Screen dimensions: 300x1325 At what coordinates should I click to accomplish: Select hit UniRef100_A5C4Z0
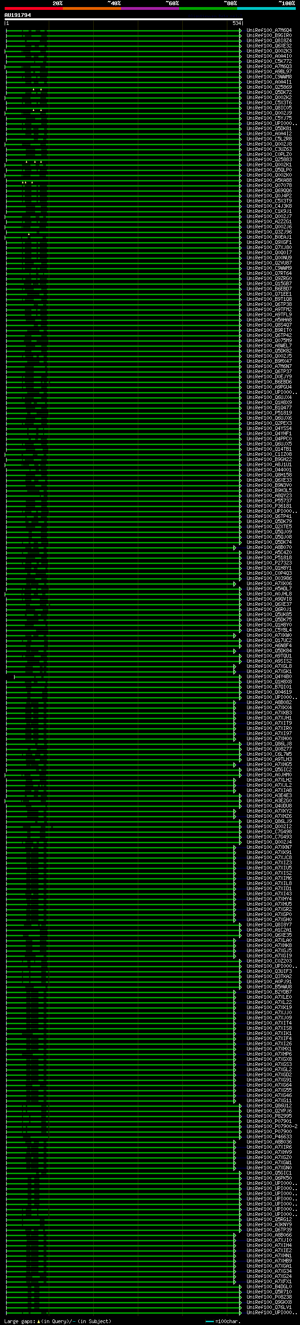point(269,552)
